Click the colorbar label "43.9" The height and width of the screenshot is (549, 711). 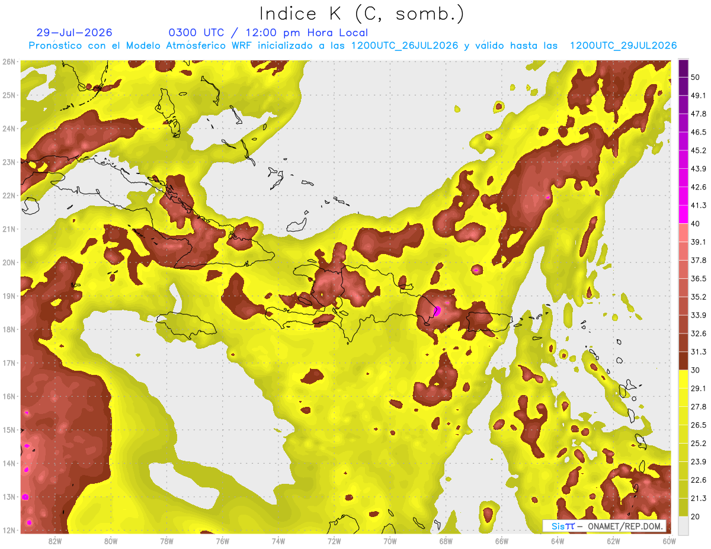(x=698, y=169)
